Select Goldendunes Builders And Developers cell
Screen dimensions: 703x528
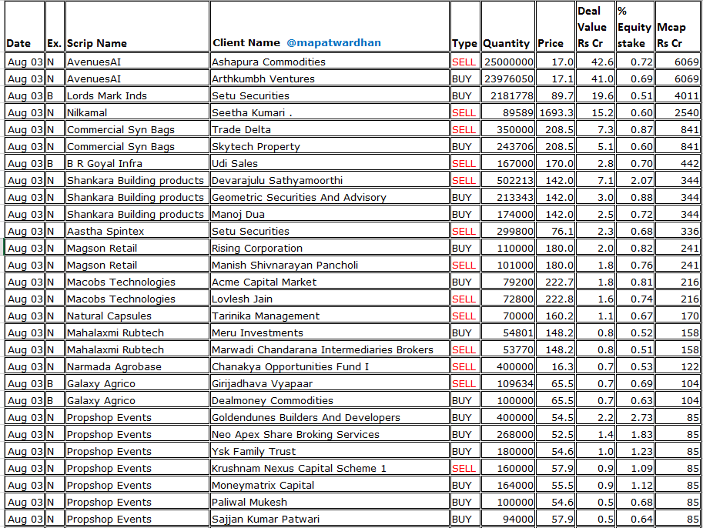point(330,418)
